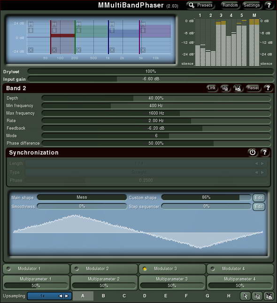Screen dimensions: 277x303
Task: Solo band 2 with its S icon
Action: tap(54, 31)
